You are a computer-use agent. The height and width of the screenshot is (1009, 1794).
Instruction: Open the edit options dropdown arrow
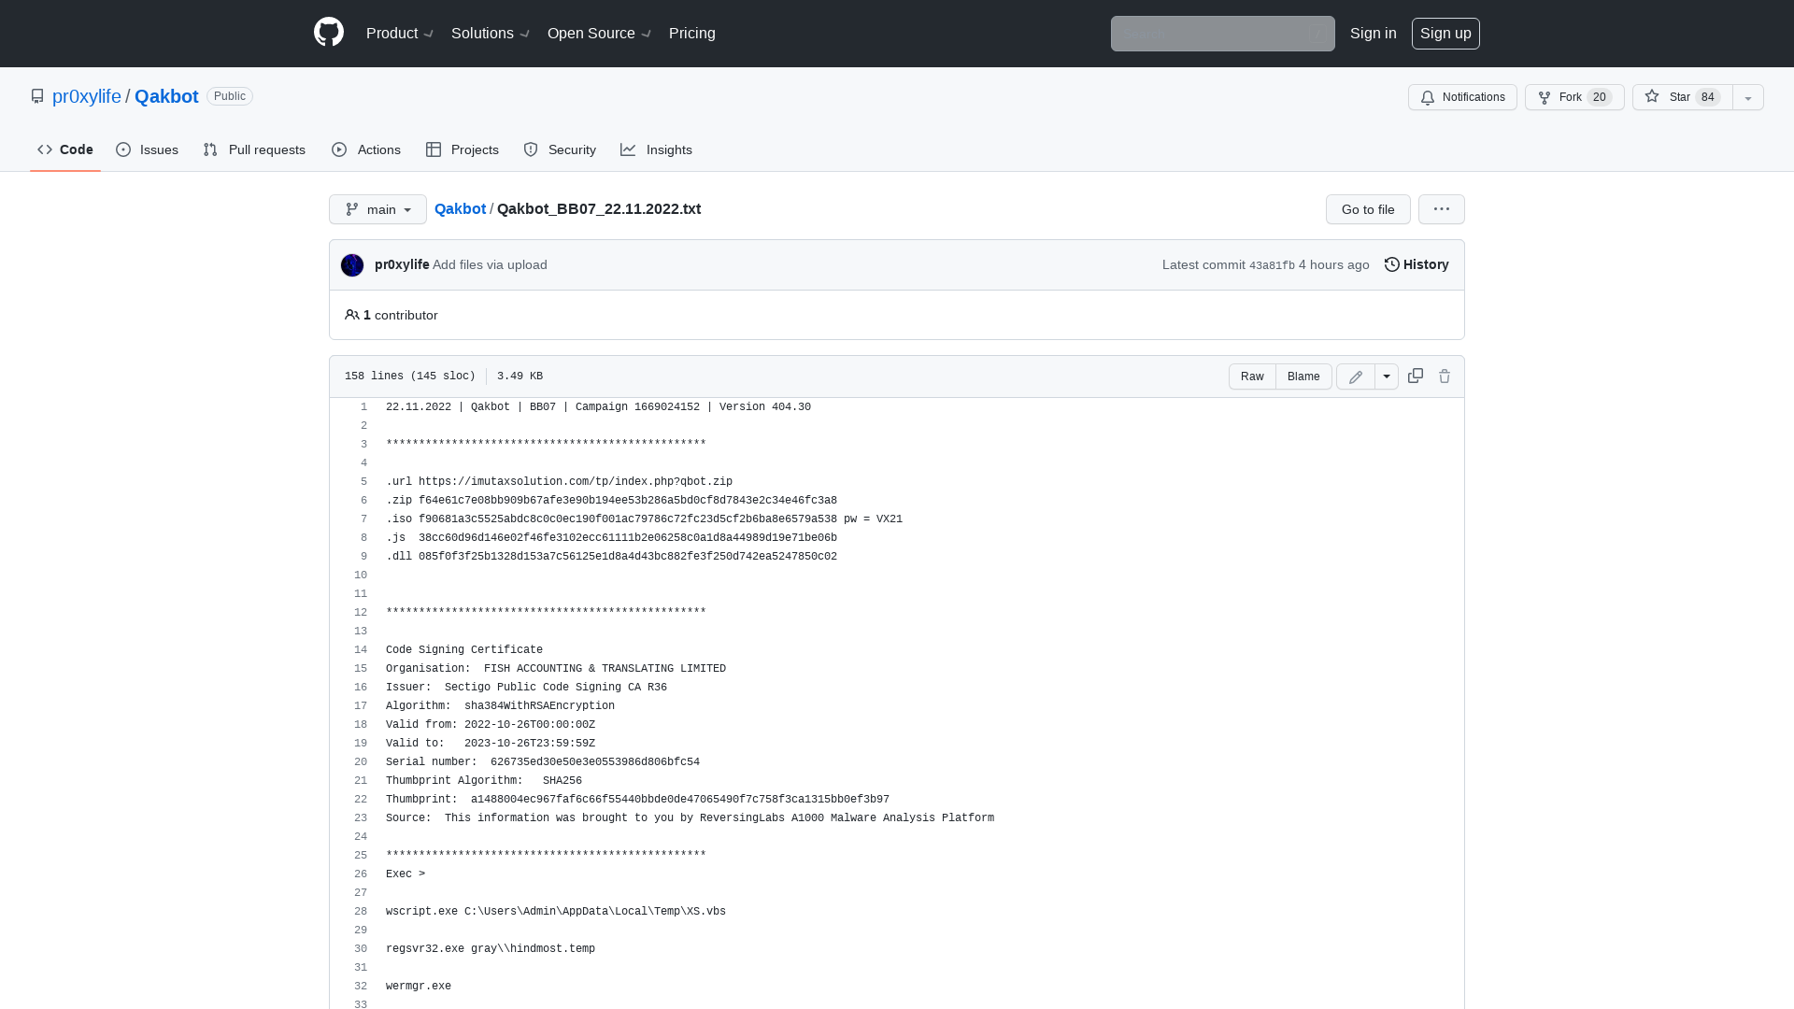tap(1386, 376)
